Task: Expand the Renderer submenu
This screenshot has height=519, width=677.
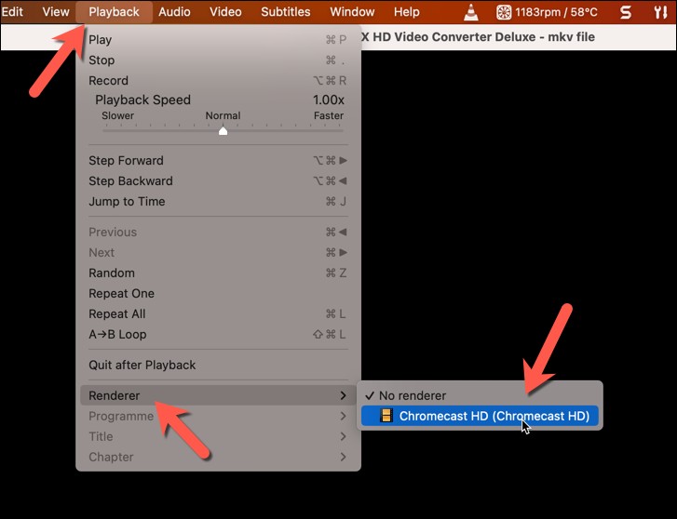Action: [218, 395]
